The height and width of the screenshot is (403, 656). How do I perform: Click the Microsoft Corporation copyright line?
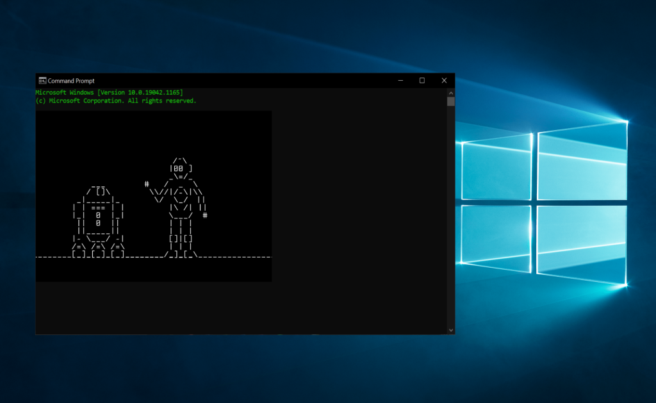tap(115, 101)
